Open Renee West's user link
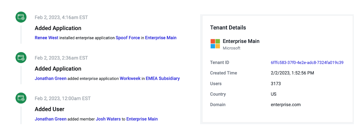 pos(46,38)
